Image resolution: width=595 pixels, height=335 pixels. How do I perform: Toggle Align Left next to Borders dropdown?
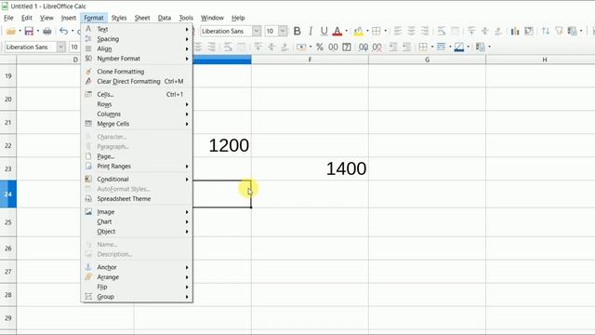click(x=398, y=31)
